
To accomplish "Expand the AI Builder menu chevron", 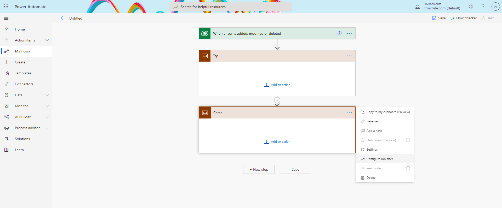I will [x=47, y=117].
